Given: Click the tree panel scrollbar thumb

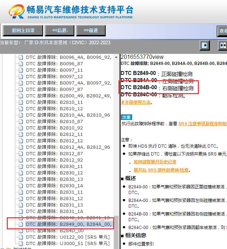Looking at the screenshot, I should tap(116, 232).
